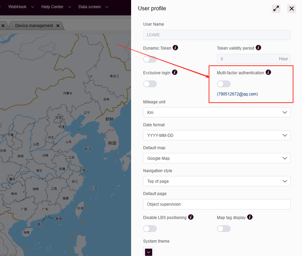Viewport: 302px width, 256px height.
Task: Close the User profile panel
Action: point(292,9)
